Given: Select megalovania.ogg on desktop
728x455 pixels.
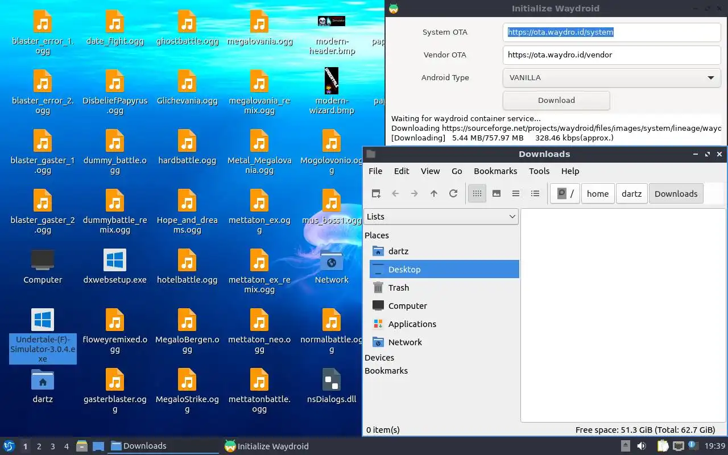Looking at the screenshot, I should click(x=259, y=28).
